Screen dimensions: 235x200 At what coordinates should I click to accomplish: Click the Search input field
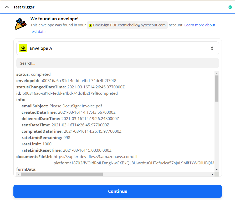pyautogui.click(x=118, y=63)
